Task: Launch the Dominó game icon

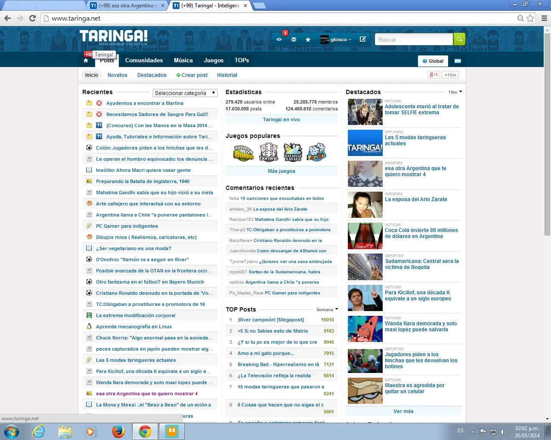Action: pyautogui.click(x=269, y=153)
